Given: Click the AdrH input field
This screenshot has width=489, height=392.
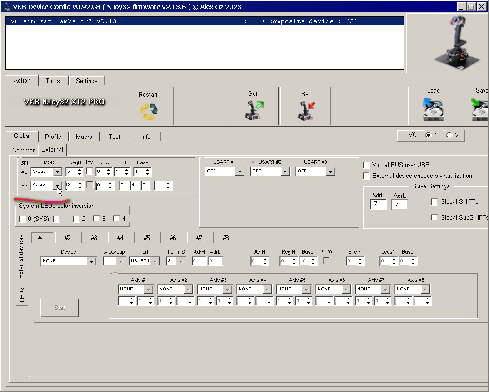Looking at the screenshot, I should click(378, 205).
